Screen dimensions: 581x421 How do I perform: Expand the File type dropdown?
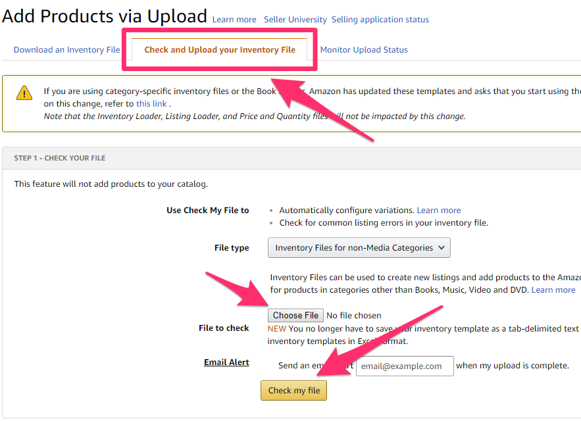tap(359, 247)
